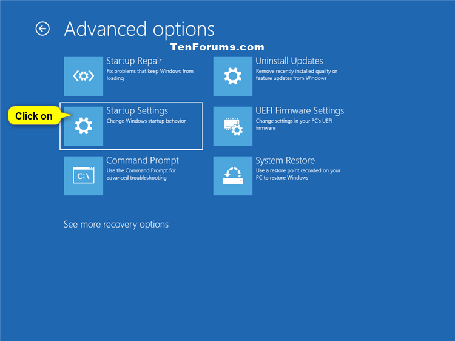Click the Advanced options heading

tap(140, 29)
